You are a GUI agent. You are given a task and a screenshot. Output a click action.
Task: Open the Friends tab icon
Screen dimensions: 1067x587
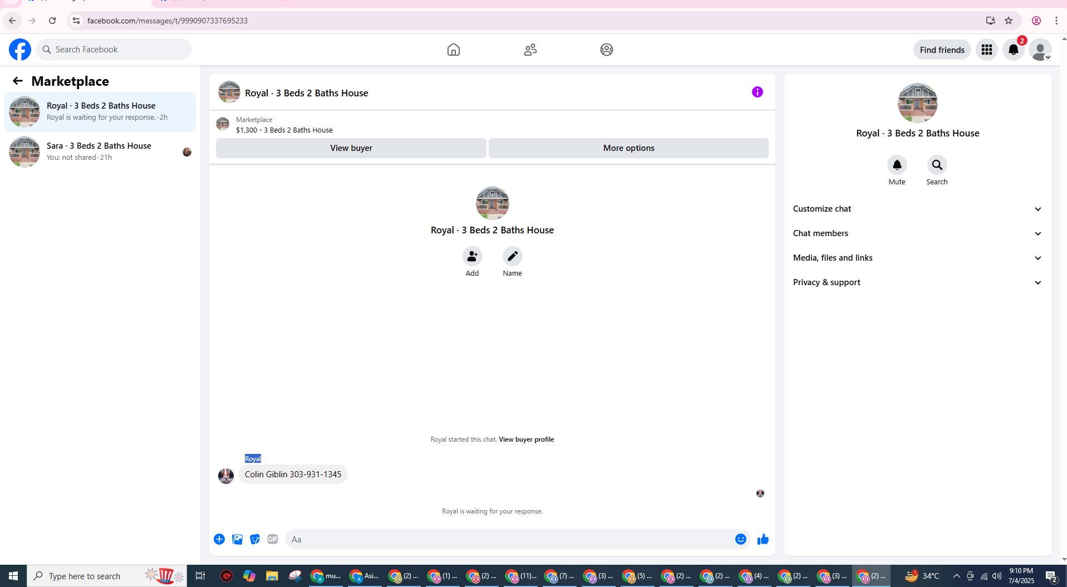point(530,50)
